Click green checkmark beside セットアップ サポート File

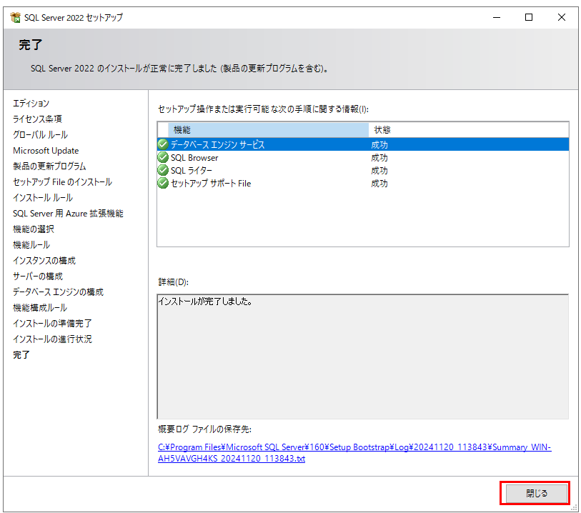[163, 184]
